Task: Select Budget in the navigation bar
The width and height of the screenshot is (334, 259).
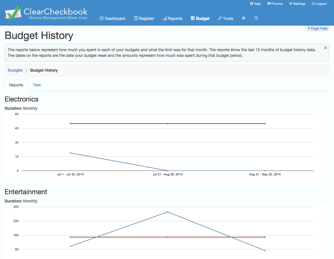Action: coord(200,18)
